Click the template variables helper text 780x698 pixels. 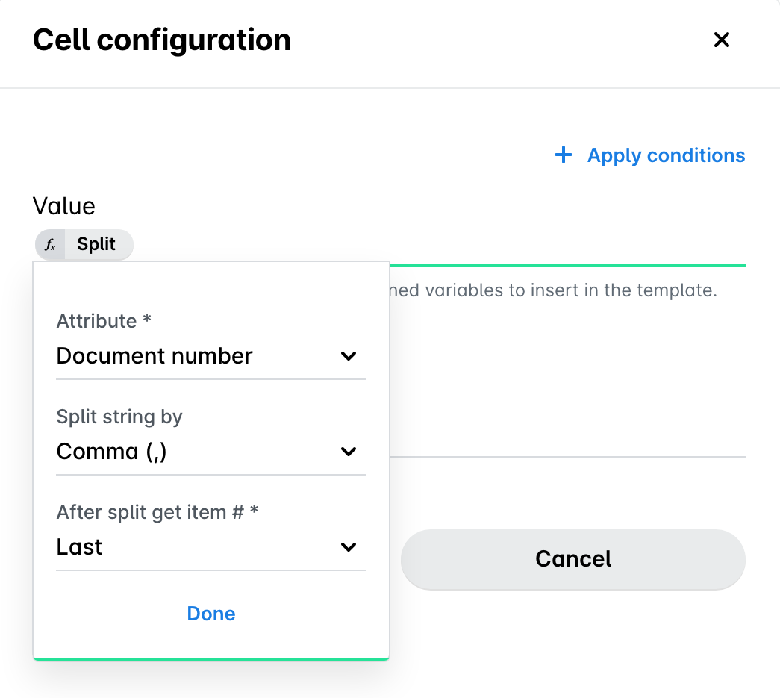click(553, 290)
